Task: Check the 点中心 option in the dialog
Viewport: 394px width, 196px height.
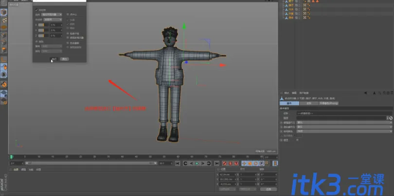Action: pos(68,15)
